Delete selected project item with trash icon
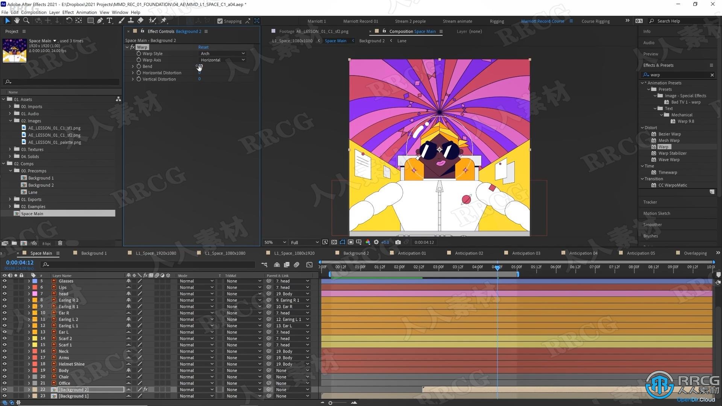The width and height of the screenshot is (722, 406). 60,243
